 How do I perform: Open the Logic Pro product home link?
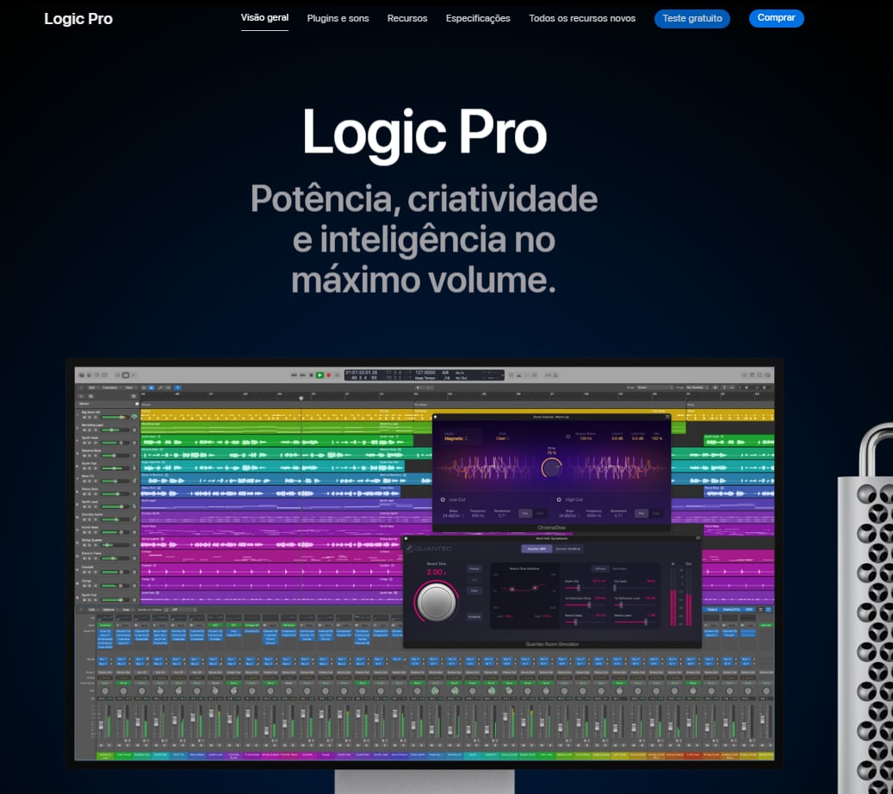point(78,19)
